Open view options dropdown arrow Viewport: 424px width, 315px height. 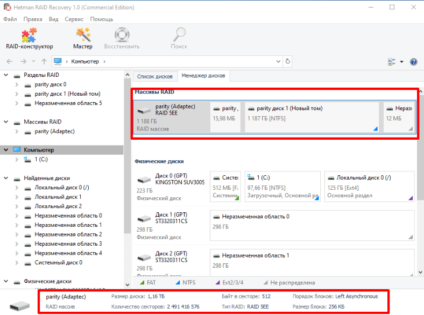coord(401,62)
